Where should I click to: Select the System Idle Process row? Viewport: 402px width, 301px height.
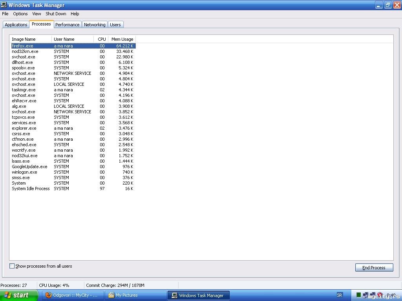click(x=73, y=189)
